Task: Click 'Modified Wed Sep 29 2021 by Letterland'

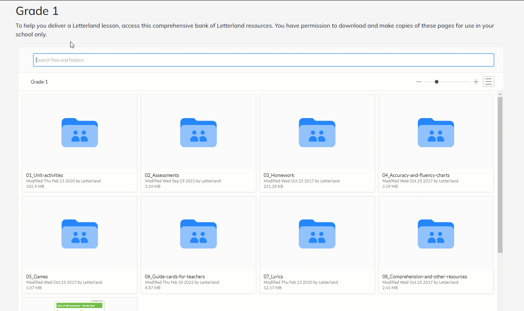Action: [x=183, y=181]
